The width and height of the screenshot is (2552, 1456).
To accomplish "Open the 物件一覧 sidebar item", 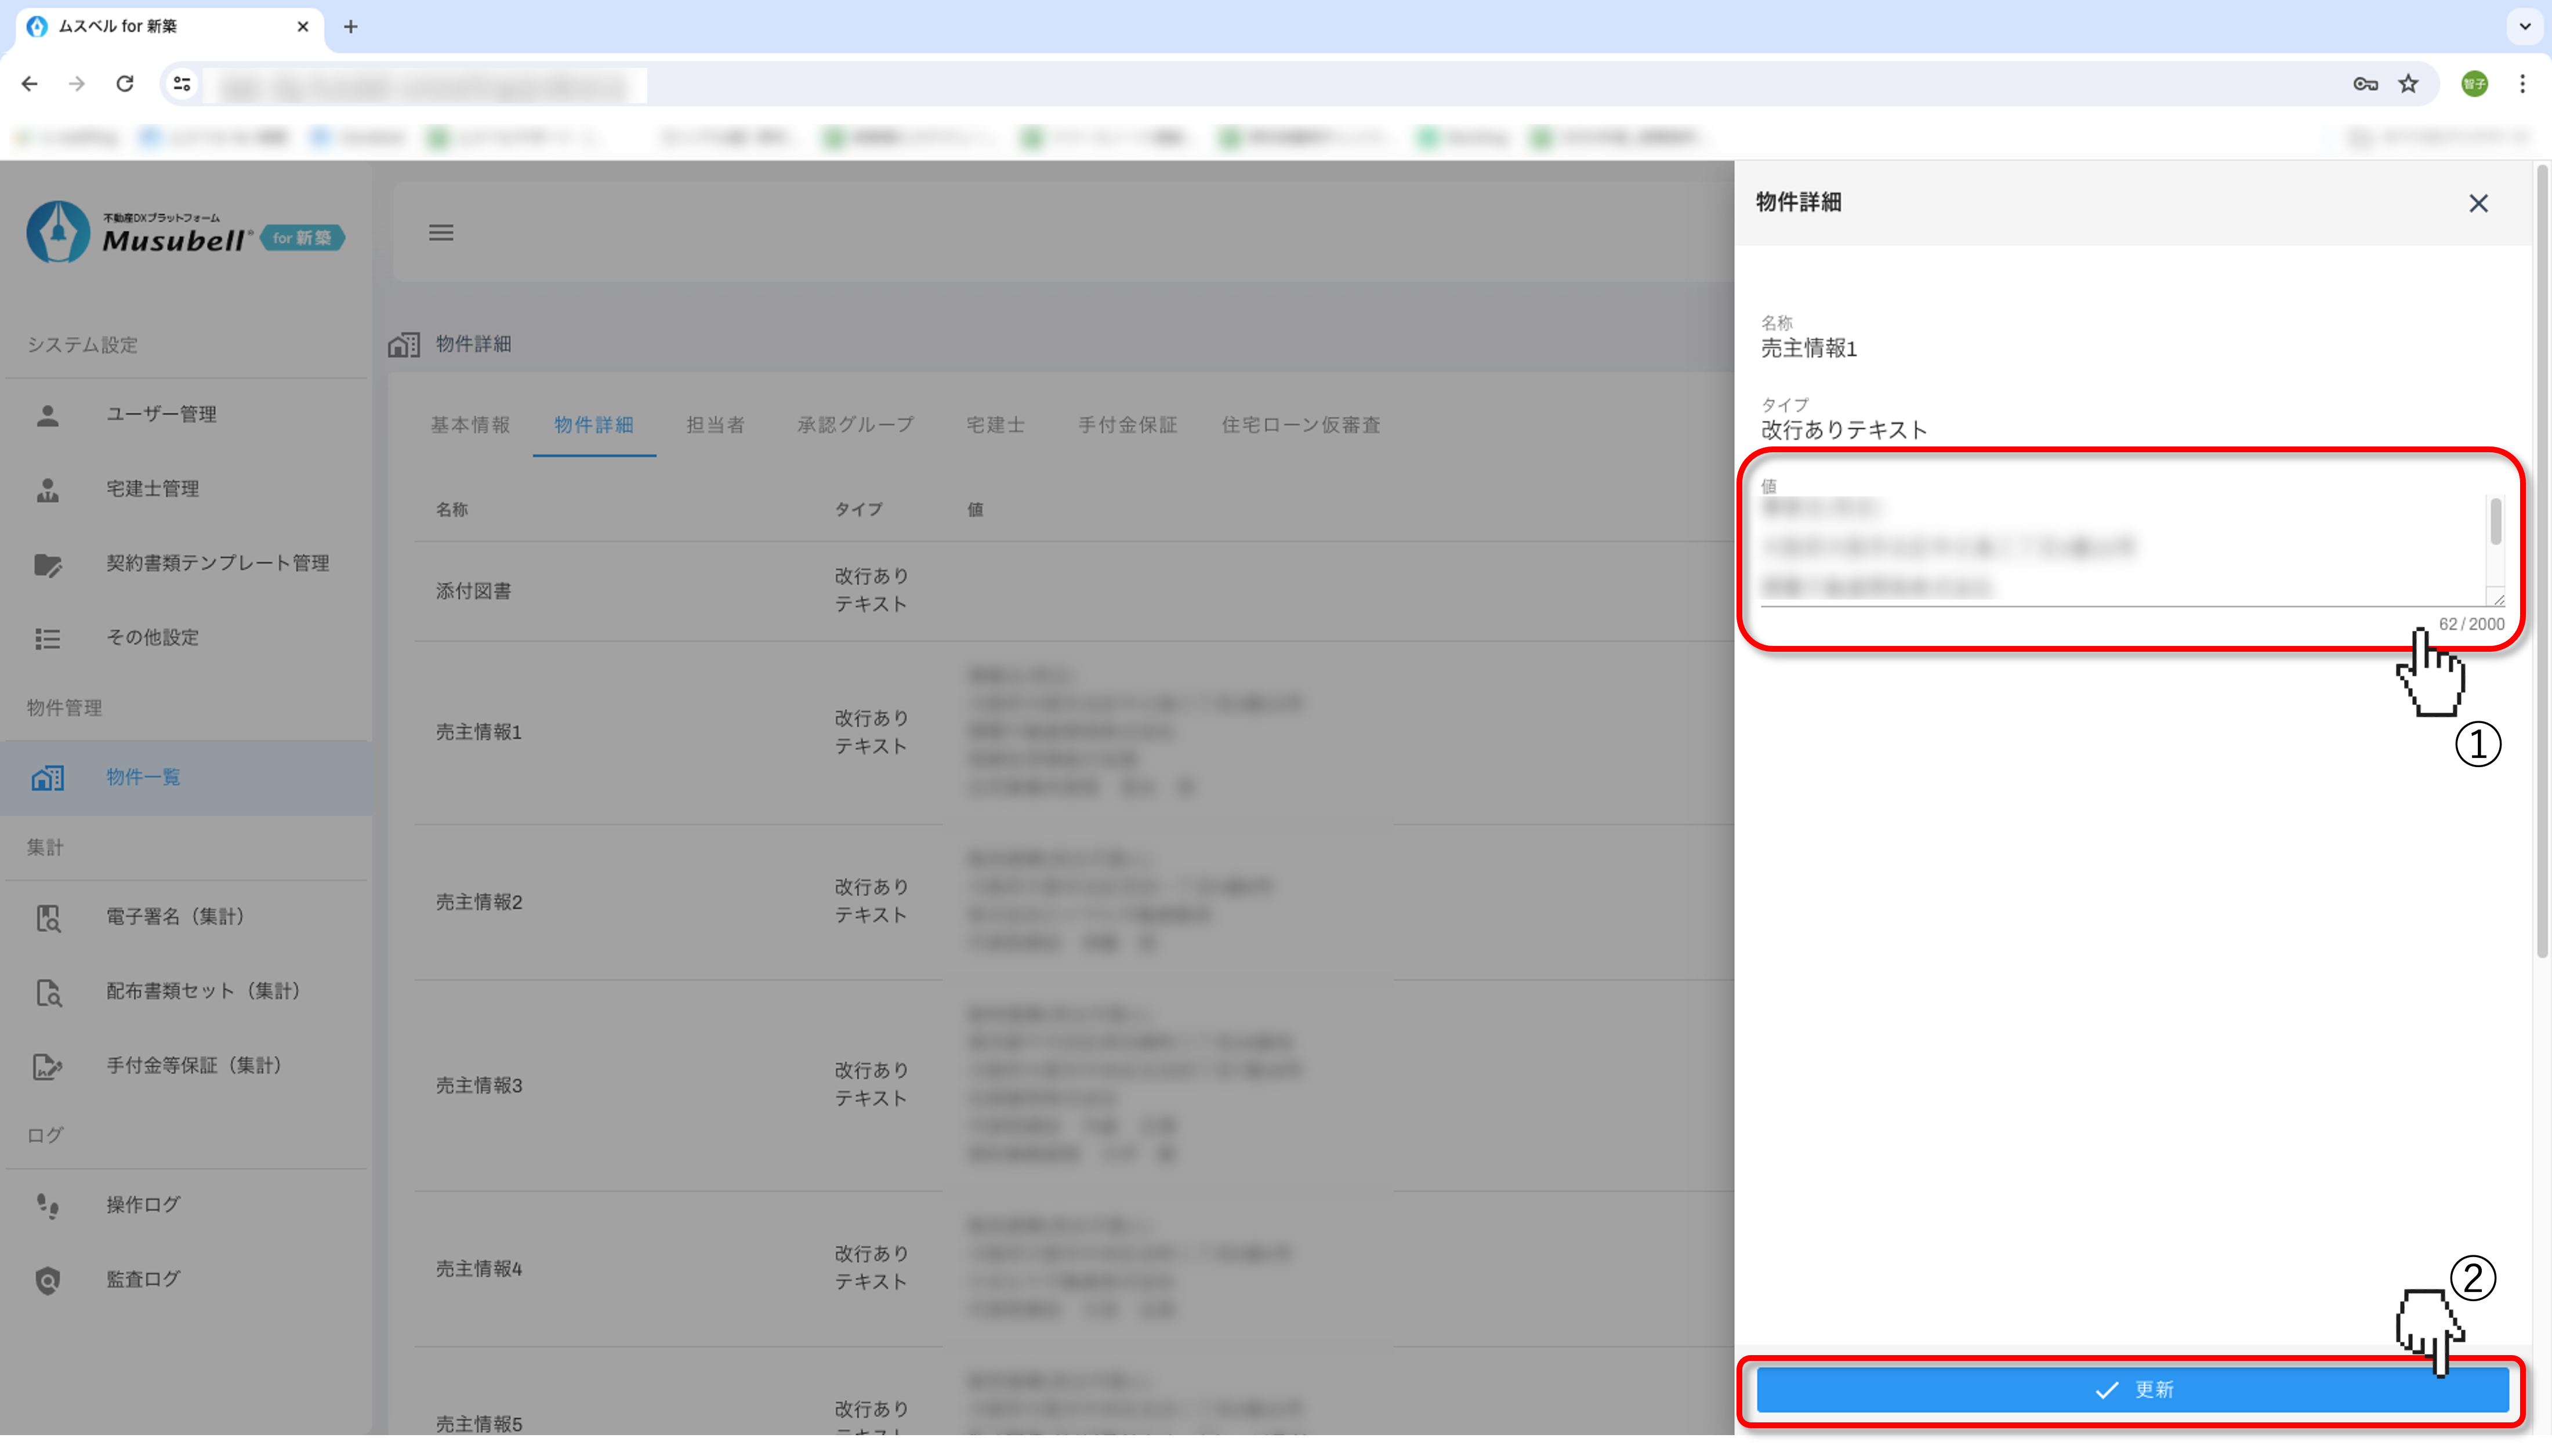I will [143, 777].
